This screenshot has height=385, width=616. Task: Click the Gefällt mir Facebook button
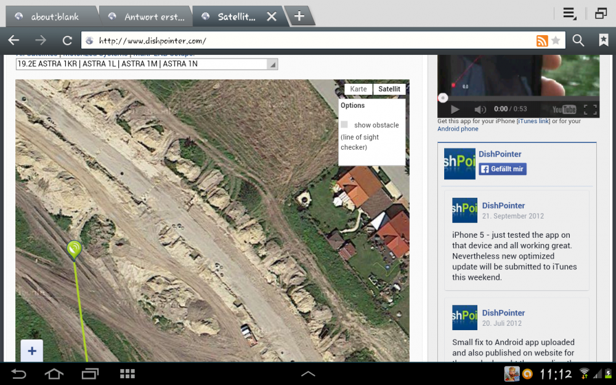503,169
